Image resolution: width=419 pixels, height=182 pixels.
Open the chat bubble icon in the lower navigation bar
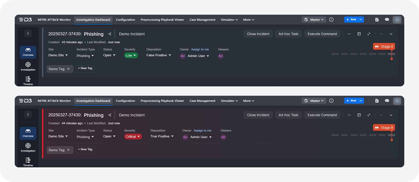(387, 101)
